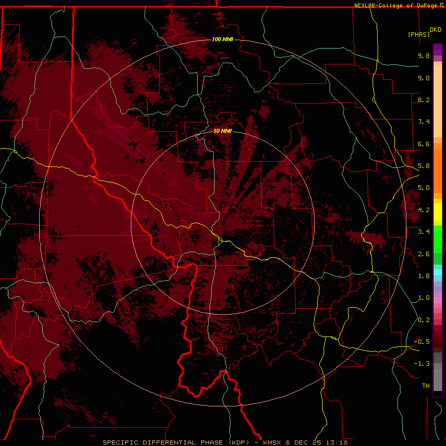Click the 5.0 legend value
This screenshot has width=446, height=446.
point(424,188)
